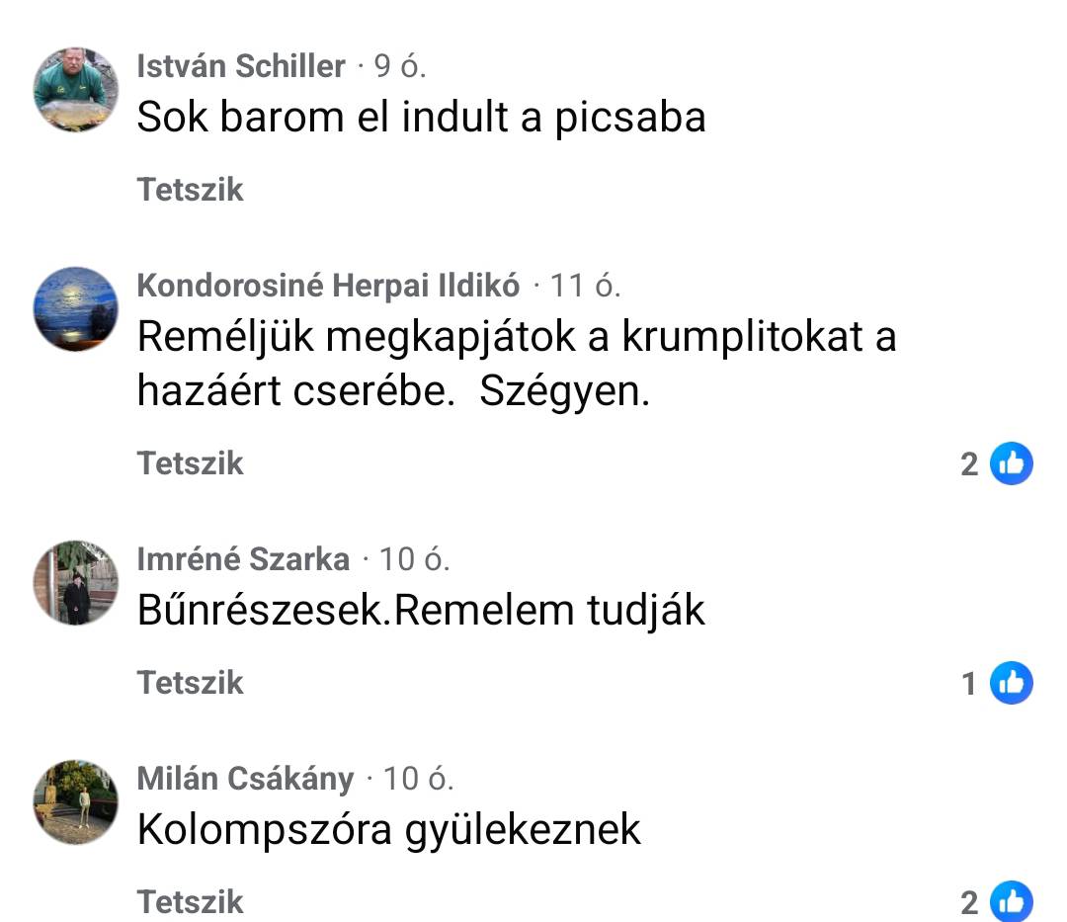The width and height of the screenshot is (1067, 922).
Task: Click the 10 ó. timestamp beside Milán Csákány
Action: point(419,779)
